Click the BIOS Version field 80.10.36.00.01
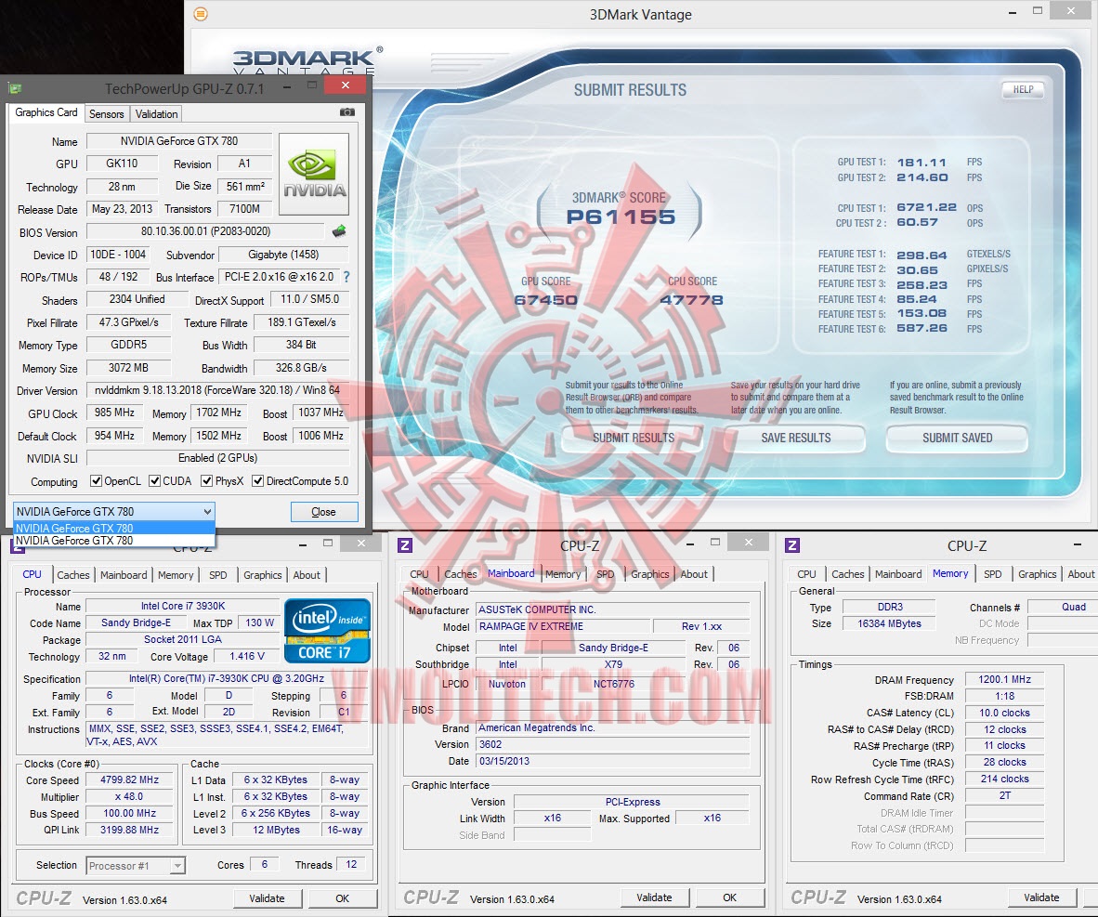Image resolution: width=1098 pixels, height=917 pixels. [x=206, y=231]
